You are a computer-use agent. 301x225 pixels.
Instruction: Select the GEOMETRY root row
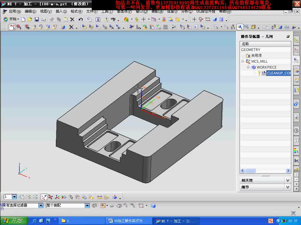(265, 50)
